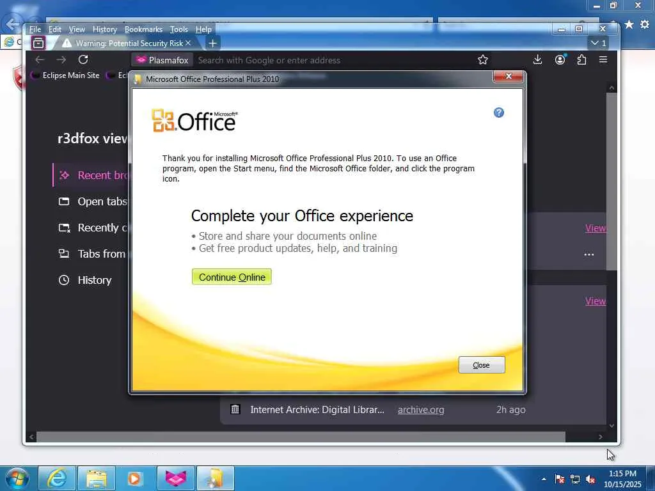This screenshot has width=655, height=491.
Task: Click Internet Archive: Digital Library entry
Action: [x=317, y=410]
